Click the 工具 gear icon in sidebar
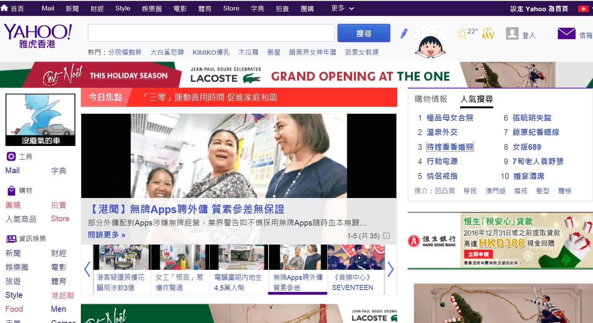593x323 pixels. tap(11, 156)
